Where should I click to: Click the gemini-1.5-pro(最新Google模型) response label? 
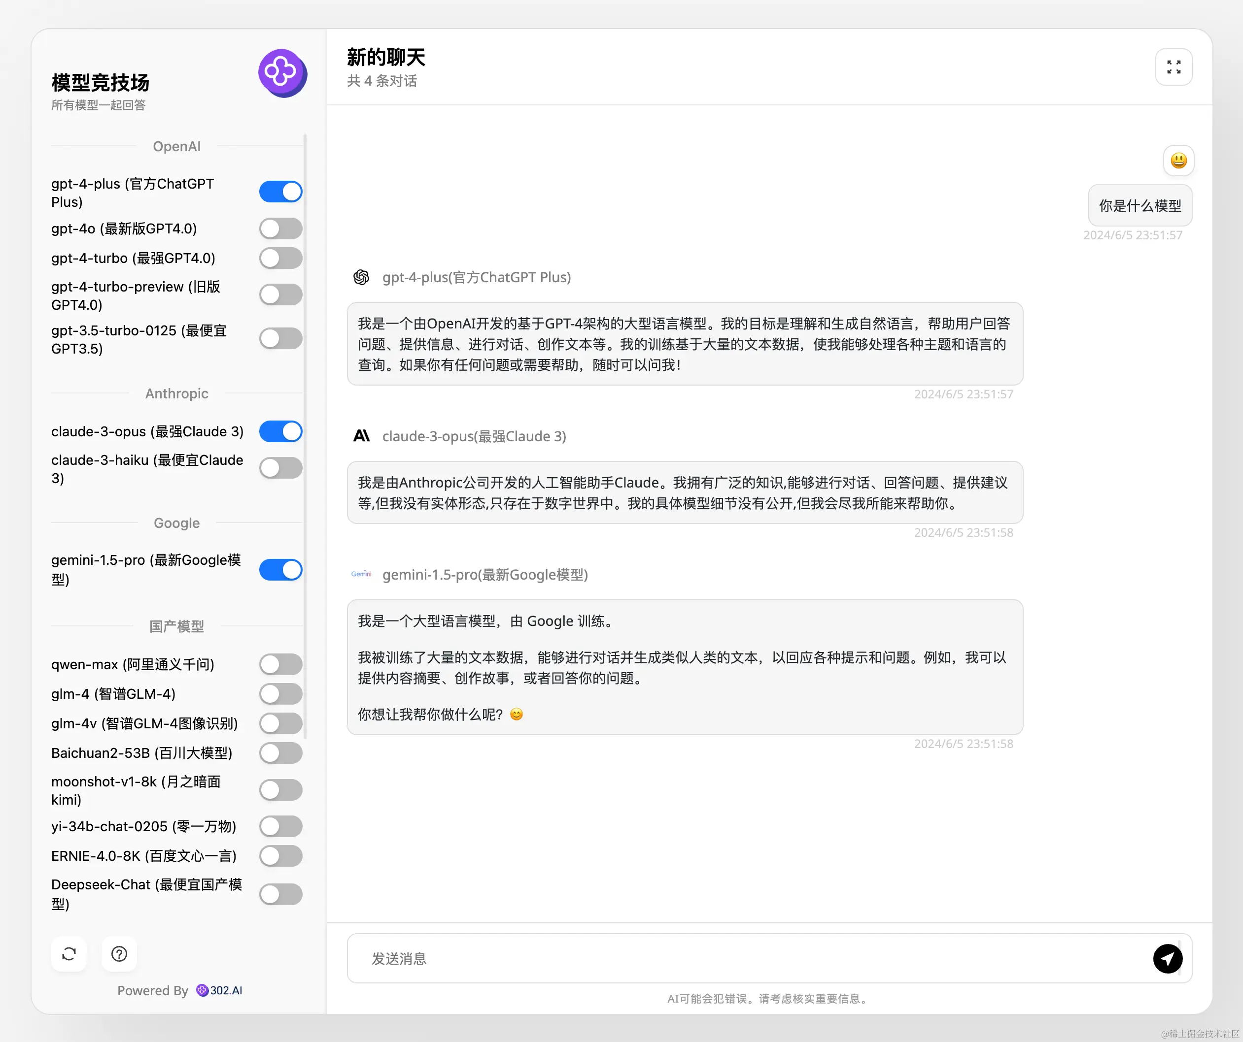(485, 575)
